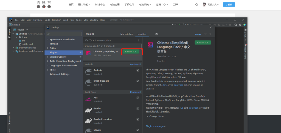Click the IntelliJ IDEA logo in the title bar
This screenshot has width=281, height=133.
pyautogui.click(x=11, y=20)
